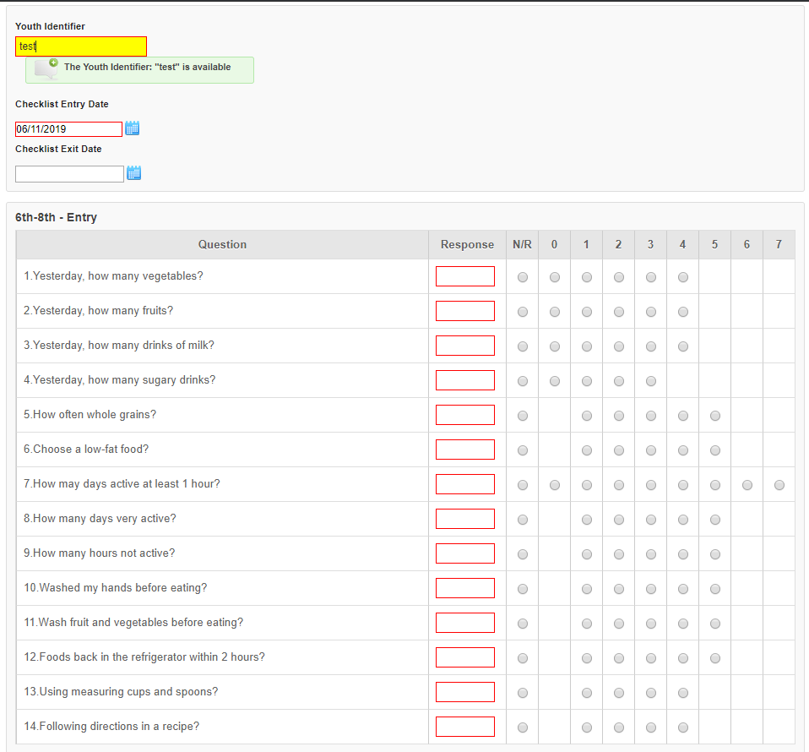Click the '6th-8th - Entry' section heading
Viewport: 809px width, 752px height.
(56, 217)
